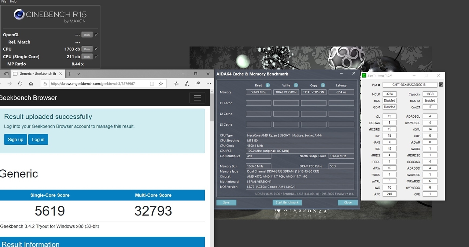Click the Multi-Core Score 32793
Screen dimensions: 469x247
click(x=153, y=211)
